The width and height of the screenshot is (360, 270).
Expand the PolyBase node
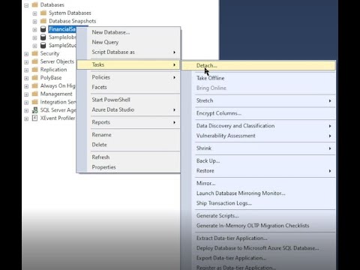(26, 78)
